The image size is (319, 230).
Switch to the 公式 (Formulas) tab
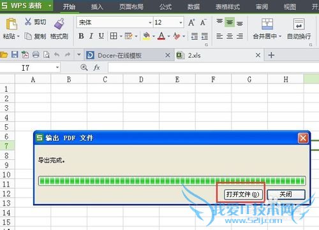click(x=165, y=7)
